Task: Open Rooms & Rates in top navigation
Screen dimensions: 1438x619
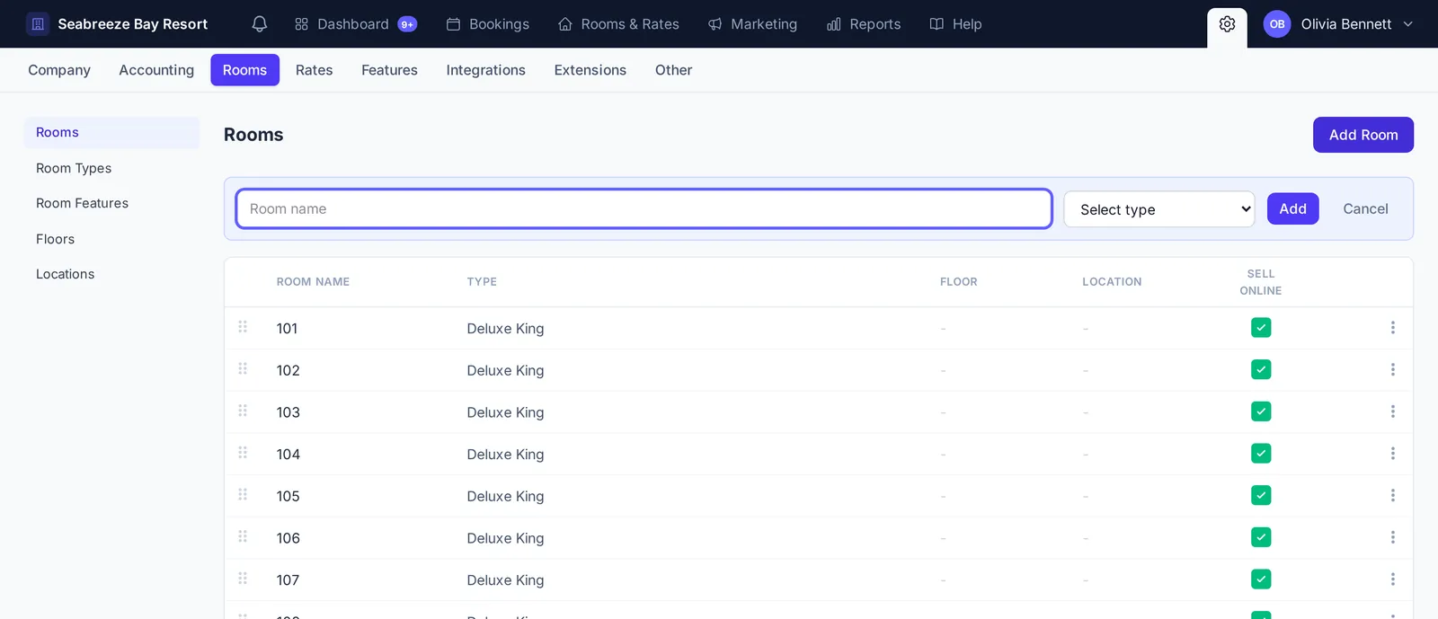Action: tap(618, 24)
